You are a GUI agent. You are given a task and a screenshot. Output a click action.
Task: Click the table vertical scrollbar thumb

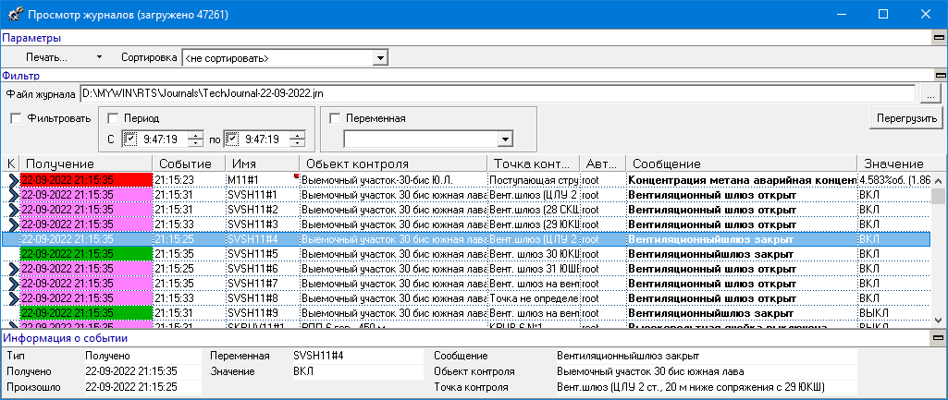tap(939, 196)
